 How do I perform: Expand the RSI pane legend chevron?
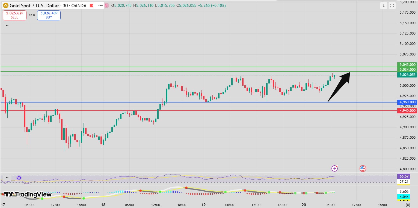point(7,178)
